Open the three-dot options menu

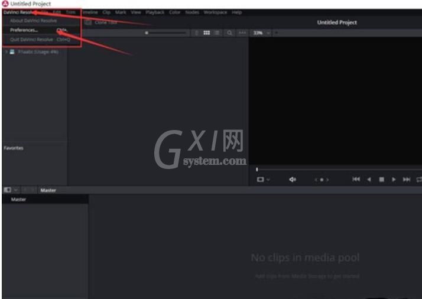click(242, 32)
